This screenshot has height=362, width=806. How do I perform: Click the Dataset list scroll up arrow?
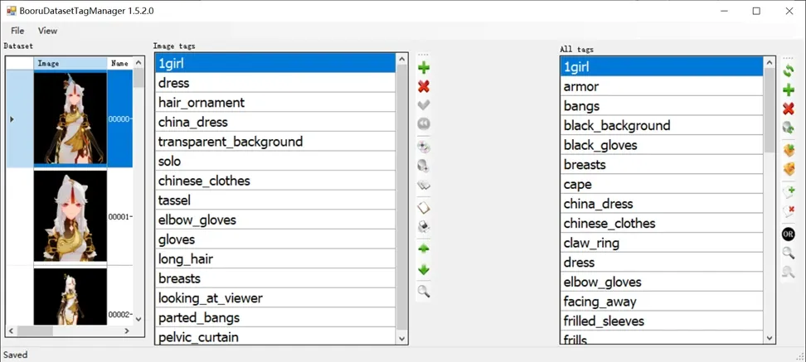[138, 63]
